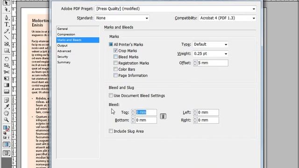Viewport: 299px width, 168px height.
Task: Click the swap fill and stroke arrow
Action: tap(9, 127)
